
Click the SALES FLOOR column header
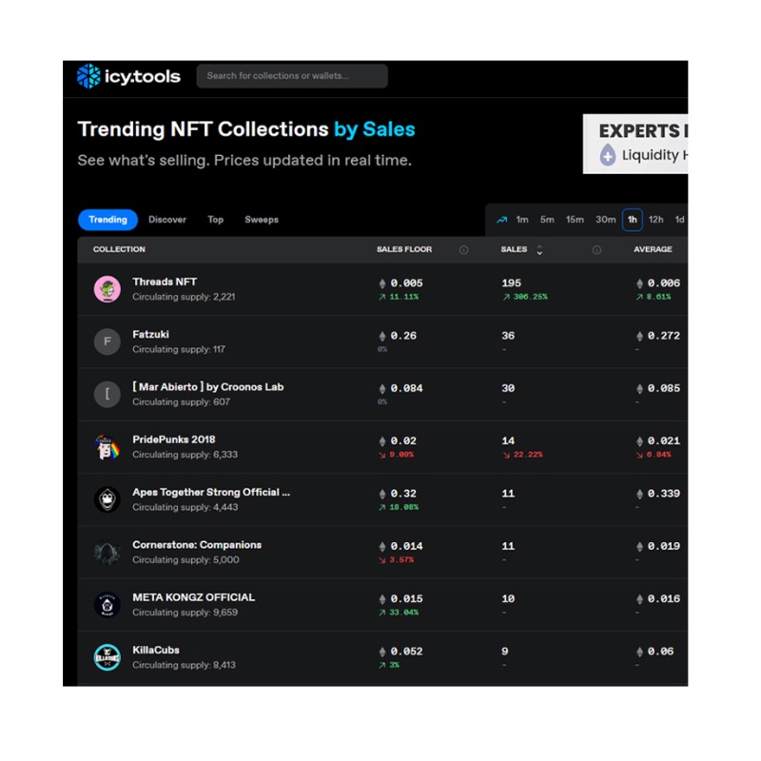pyautogui.click(x=404, y=249)
